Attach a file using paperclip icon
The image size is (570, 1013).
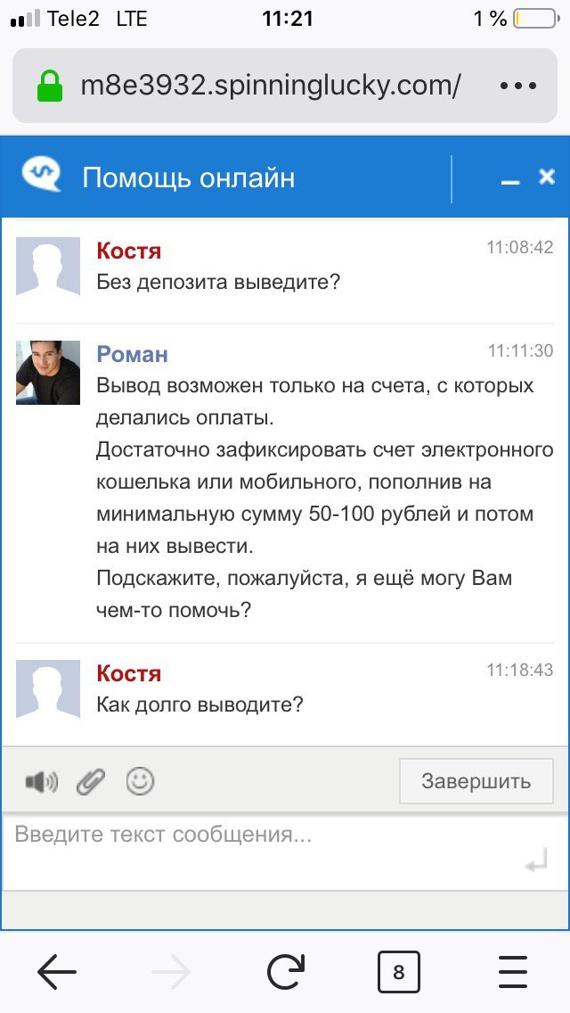(x=91, y=782)
